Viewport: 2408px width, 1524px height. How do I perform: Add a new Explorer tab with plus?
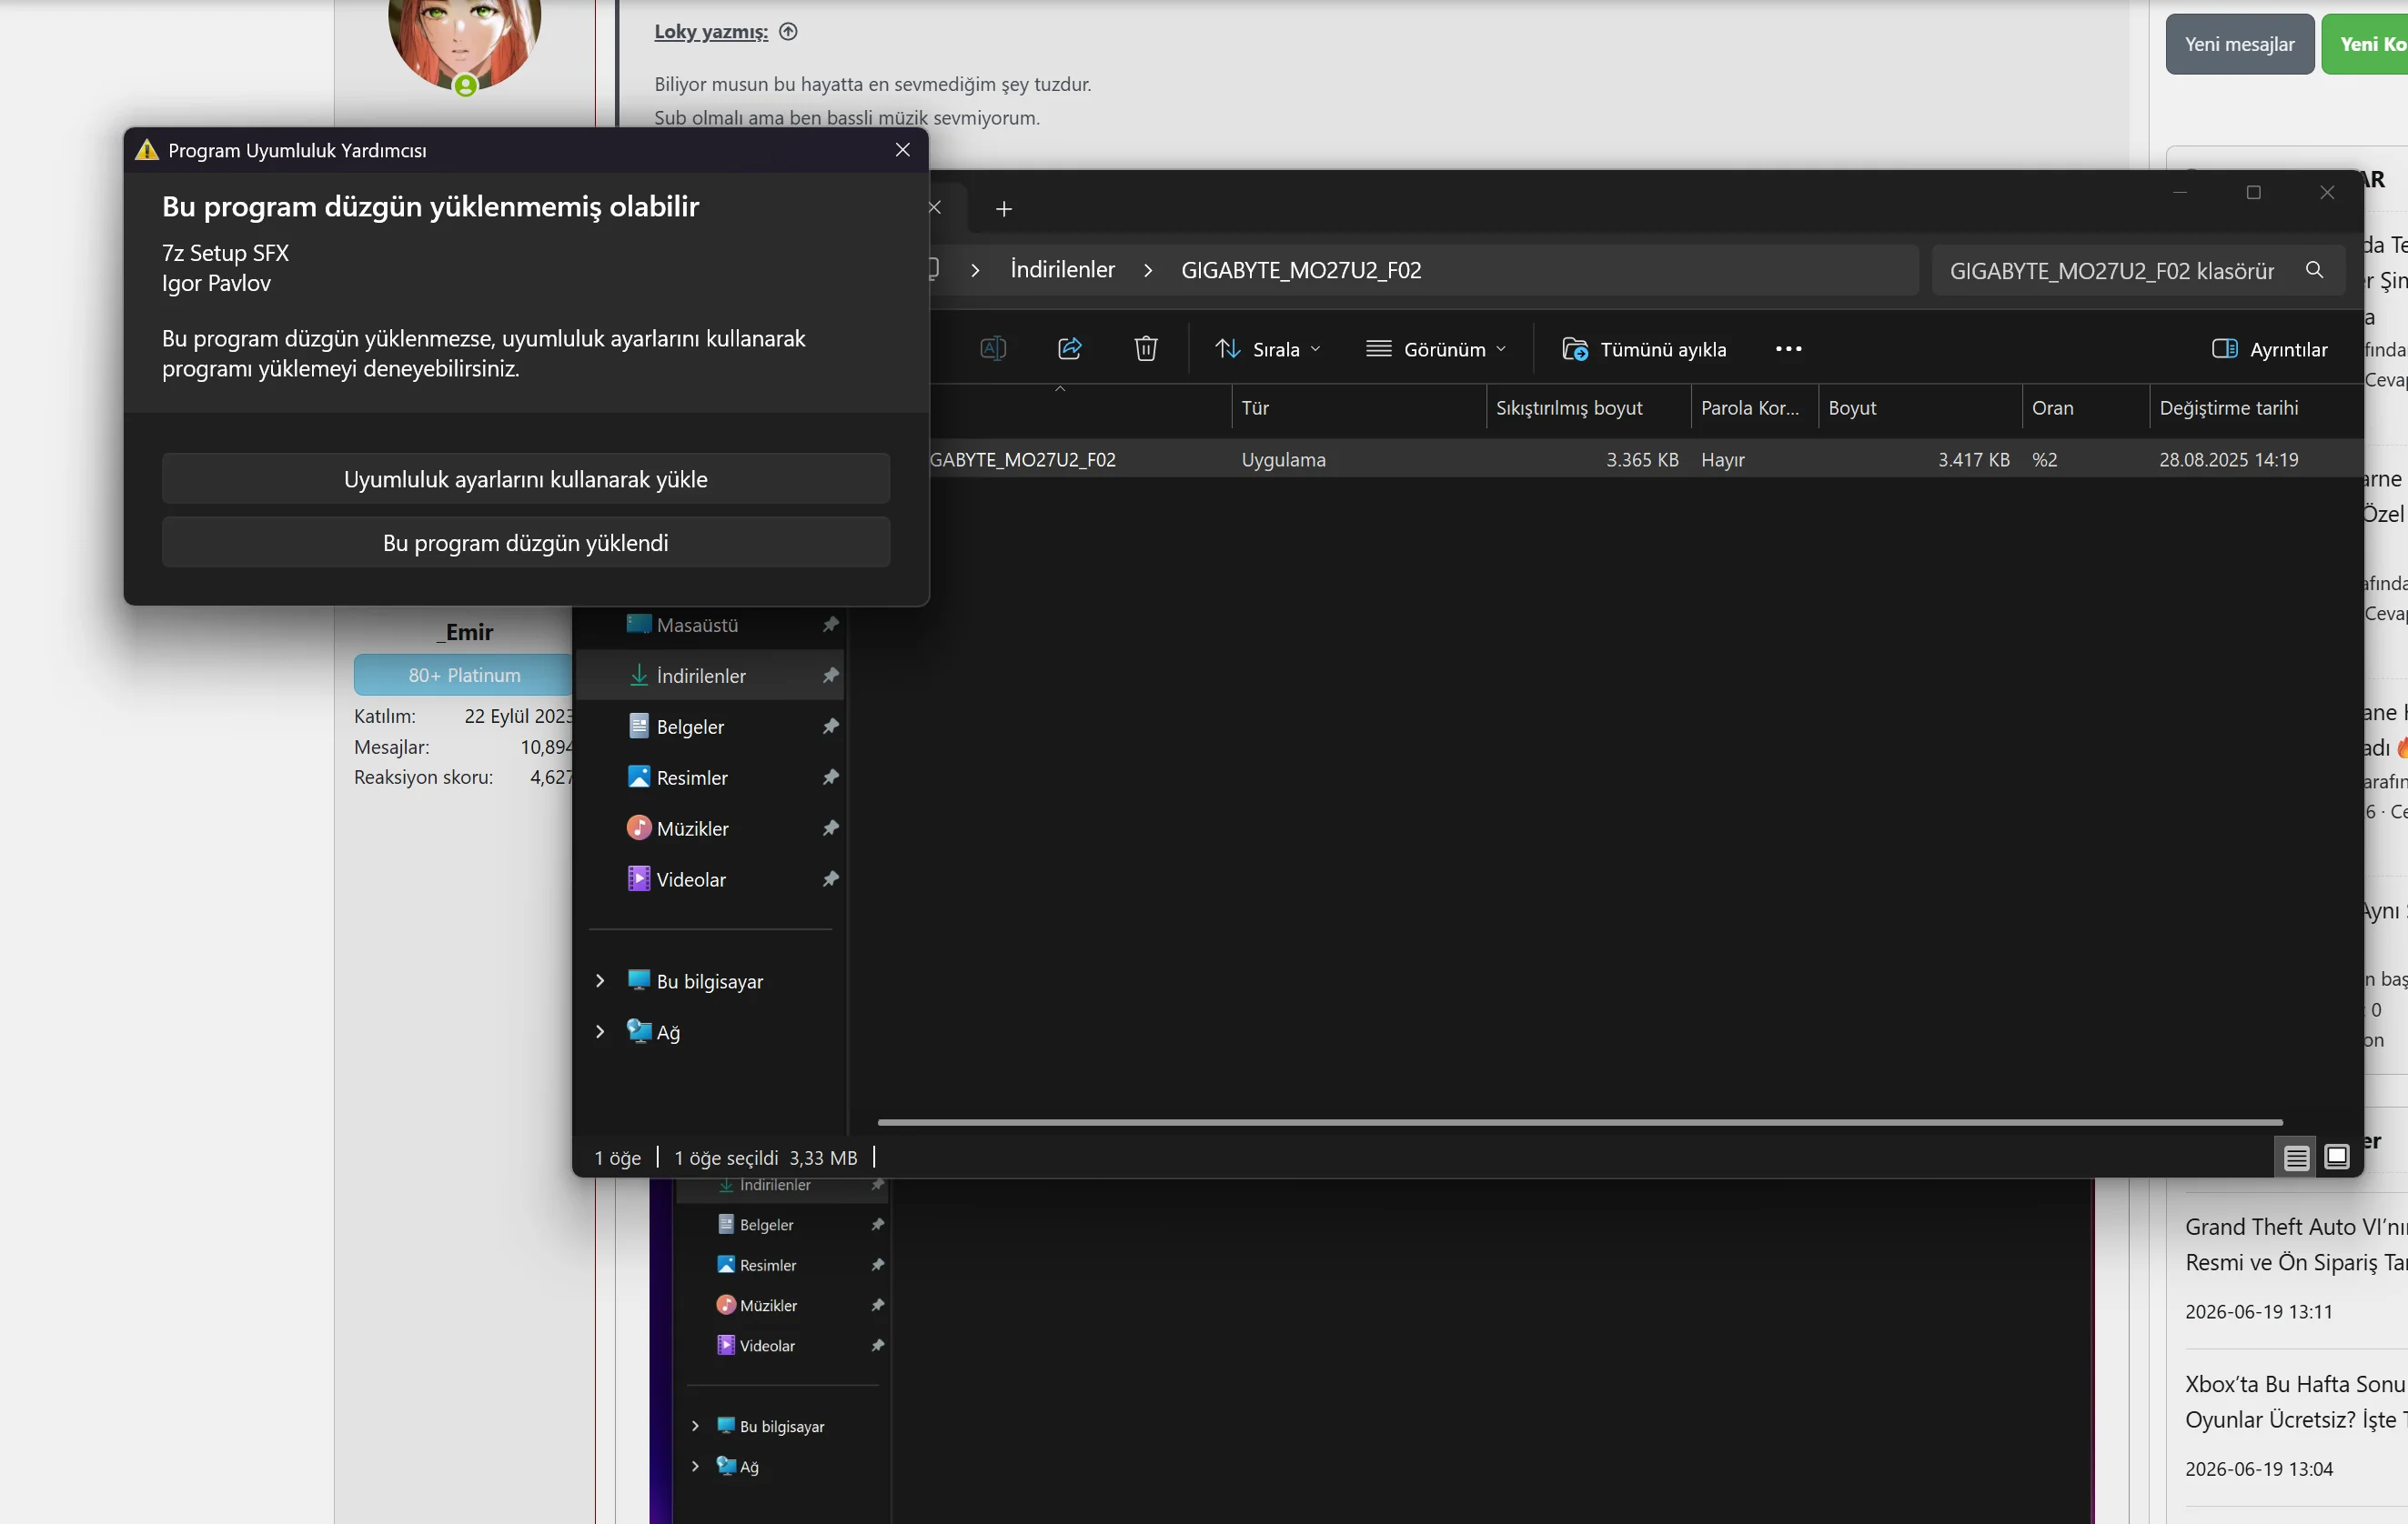[1004, 209]
